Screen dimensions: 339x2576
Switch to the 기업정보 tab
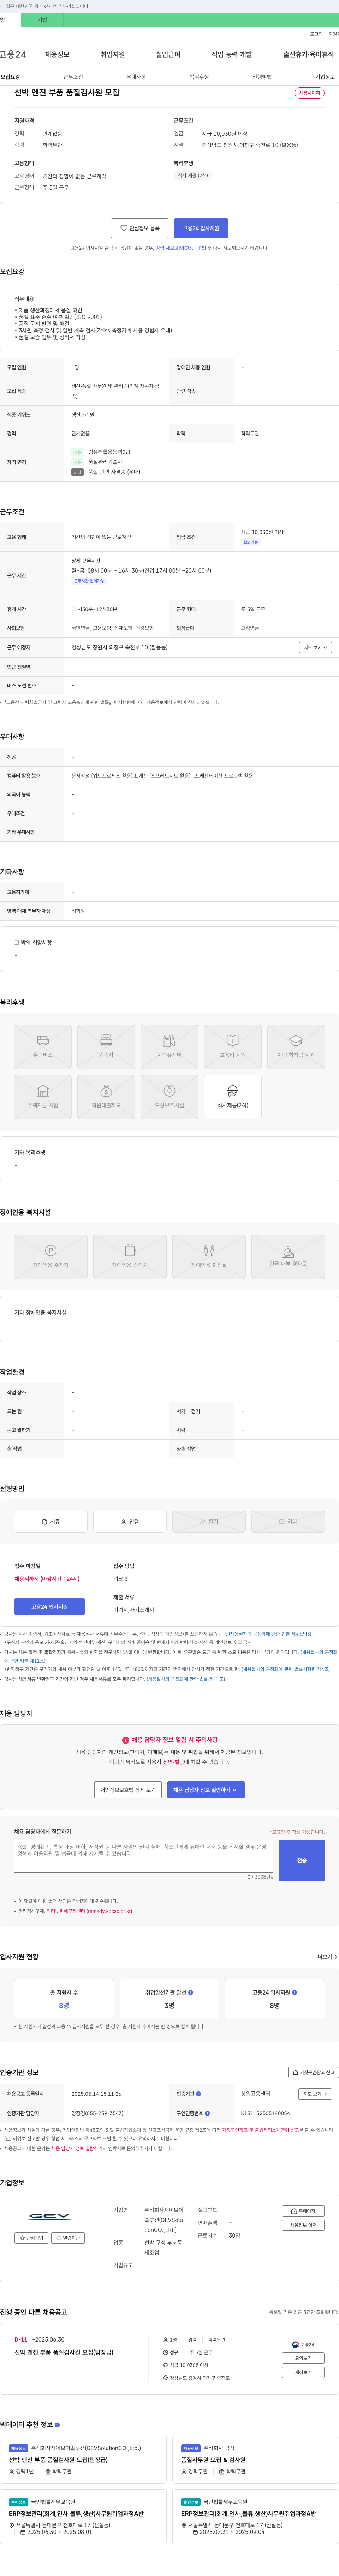click(325, 77)
